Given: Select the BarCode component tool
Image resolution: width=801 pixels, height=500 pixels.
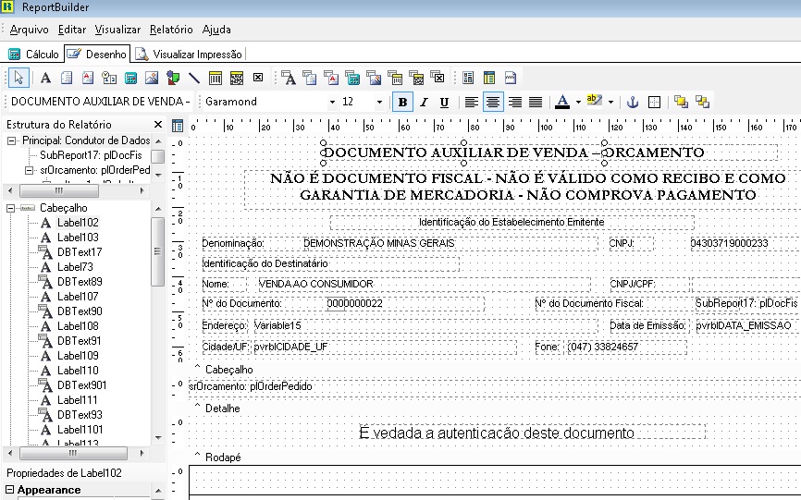Looking at the screenshot, I should coord(216,78).
